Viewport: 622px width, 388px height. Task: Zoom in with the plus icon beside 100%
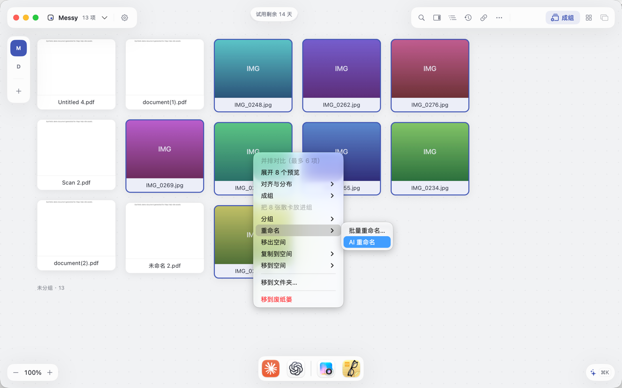click(x=50, y=372)
